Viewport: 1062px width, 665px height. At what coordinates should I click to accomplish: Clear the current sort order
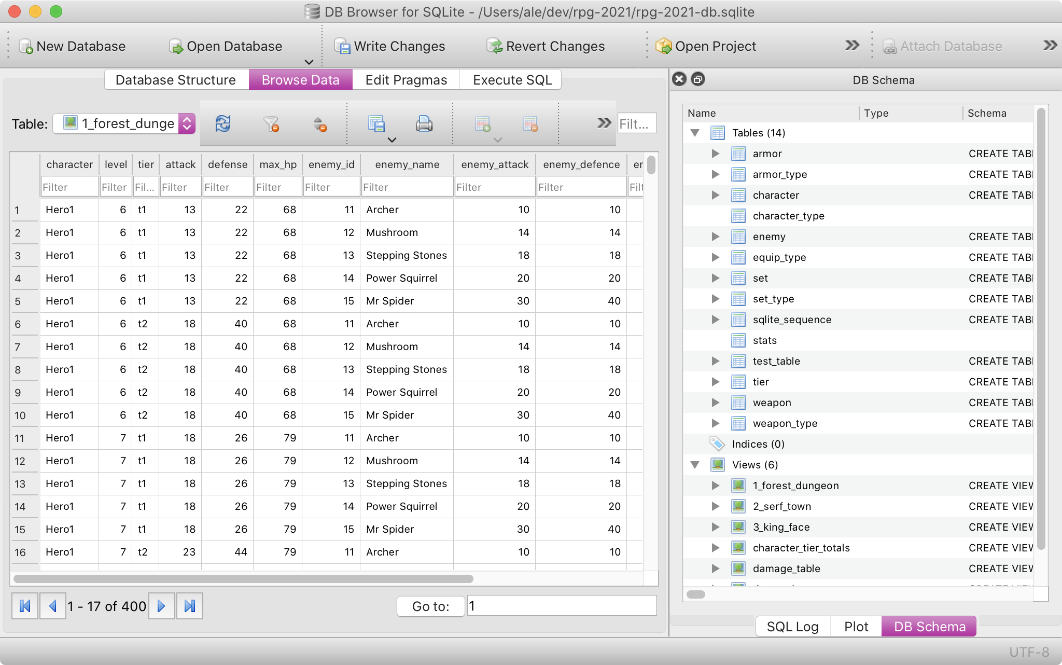[320, 123]
